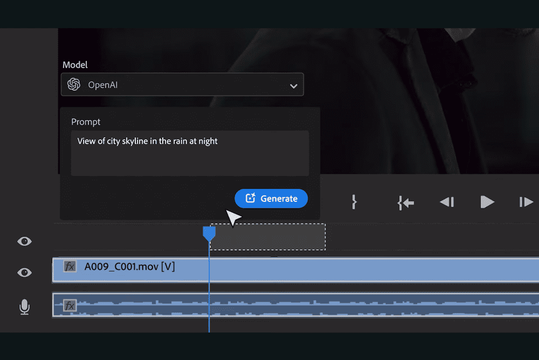
Task: Click the 'Prompt' label
Action: pyautogui.click(x=86, y=122)
